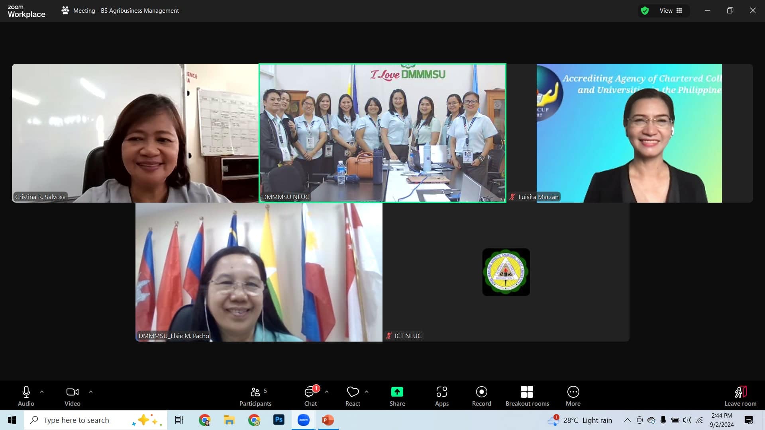The width and height of the screenshot is (765, 430).
Task: Open notification center icon
Action: pyautogui.click(x=749, y=420)
